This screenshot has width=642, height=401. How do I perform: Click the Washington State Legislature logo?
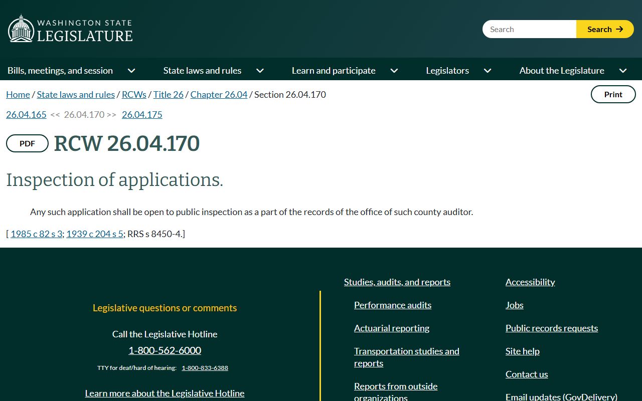tap(70, 29)
